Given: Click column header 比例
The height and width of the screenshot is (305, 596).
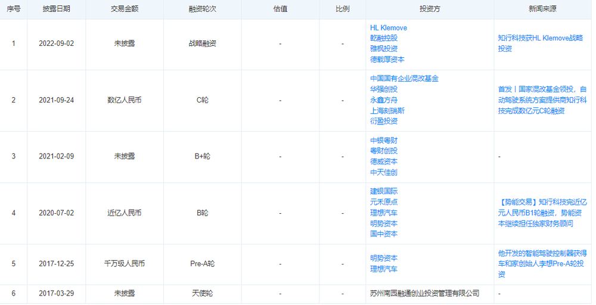Looking at the screenshot, I should [x=343, y=9].
